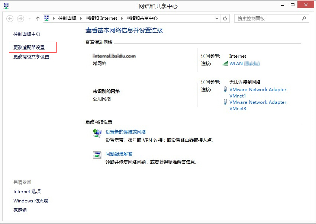This screenshot has height=224, width=316.
Task: Click the back navigation arrow
Action: 10,18
